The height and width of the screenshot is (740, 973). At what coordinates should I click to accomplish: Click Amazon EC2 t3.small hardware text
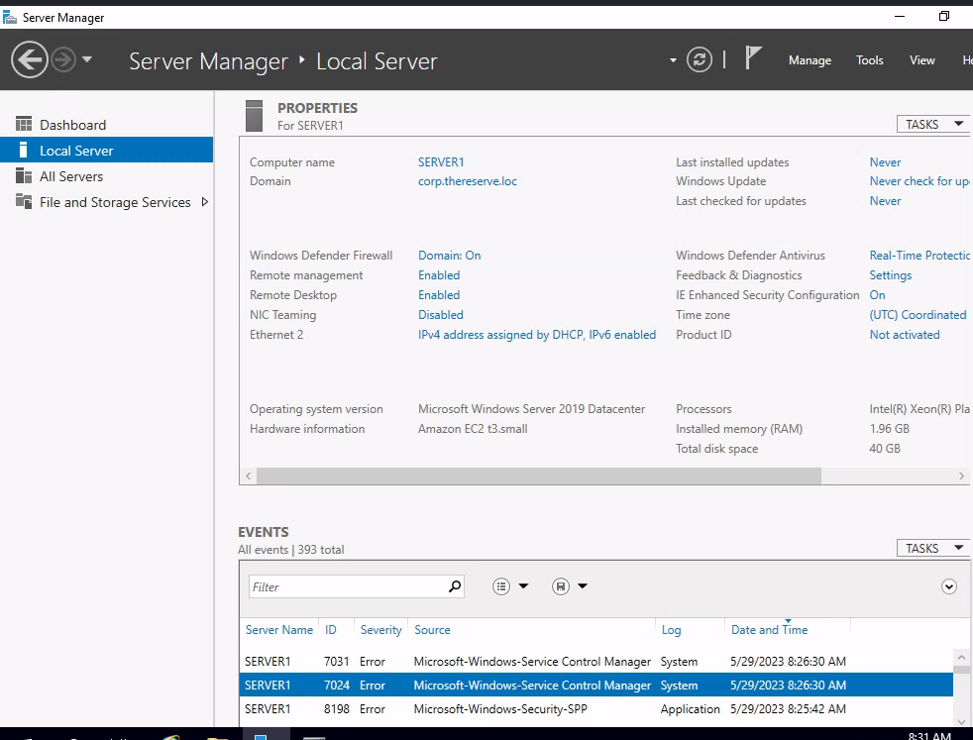[473, 429]
